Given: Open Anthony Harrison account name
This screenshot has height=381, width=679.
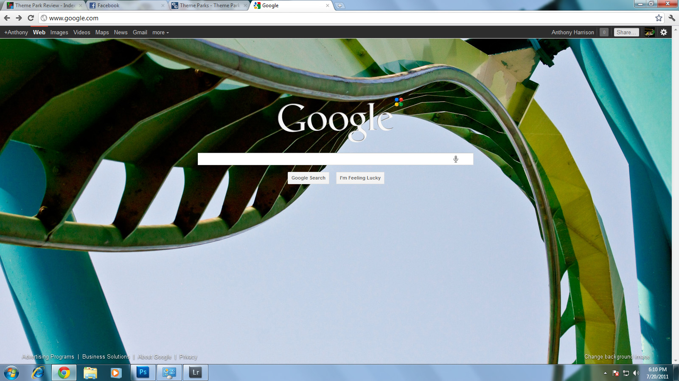Looking at the screenshot, I should (572, 33).
